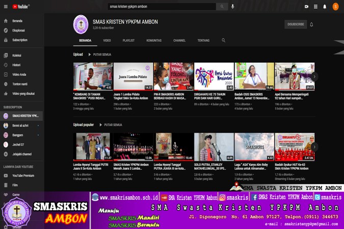Viewport: 344px width, 229px height.
Task: Switch to the PLAYLIST tab
Action: pyautogui.click(x=128, y=41)
